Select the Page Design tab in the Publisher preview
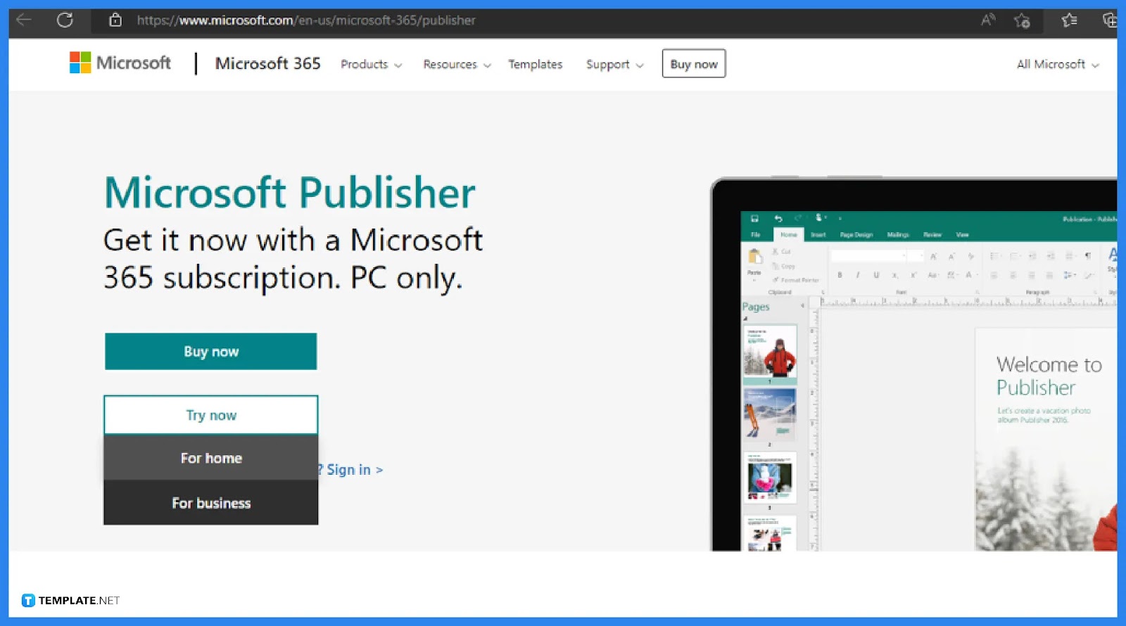The height and width of the screenshot is (626, 1126). point(856,234)
